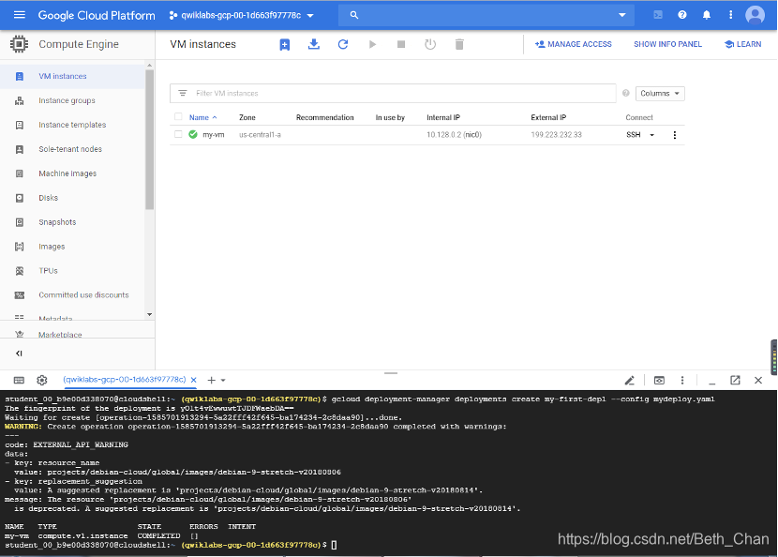Open the user account avatar
Image resolution: width=778 pixels, height=557 pixels.
[755, 15]
